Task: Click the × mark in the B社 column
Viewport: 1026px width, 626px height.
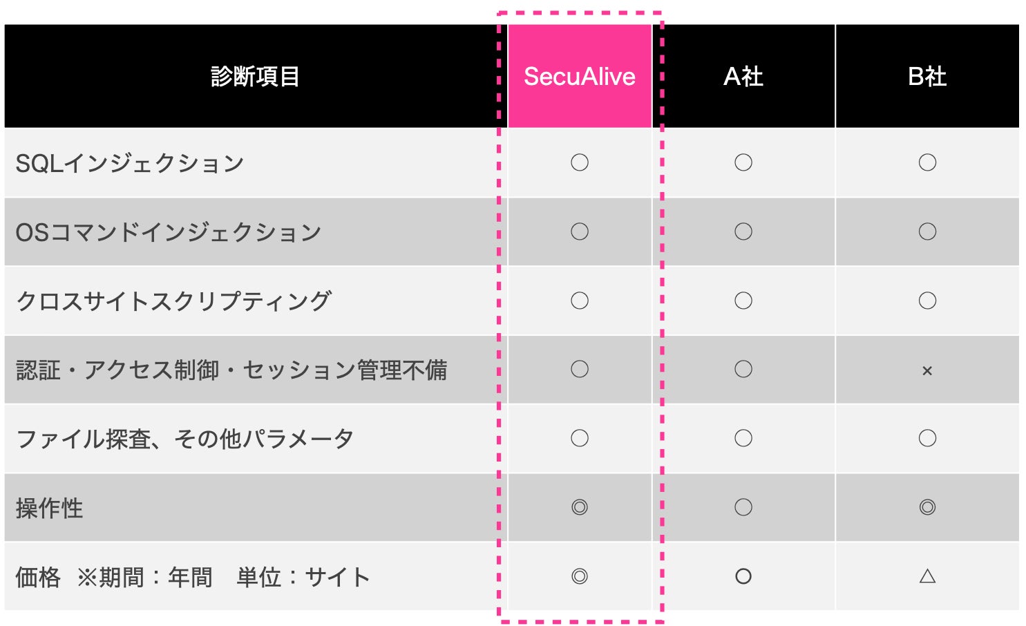Action: pyautogui.click(x=927, y=371)
